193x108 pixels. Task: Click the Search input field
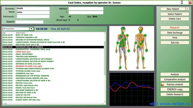tap(29, 22)
